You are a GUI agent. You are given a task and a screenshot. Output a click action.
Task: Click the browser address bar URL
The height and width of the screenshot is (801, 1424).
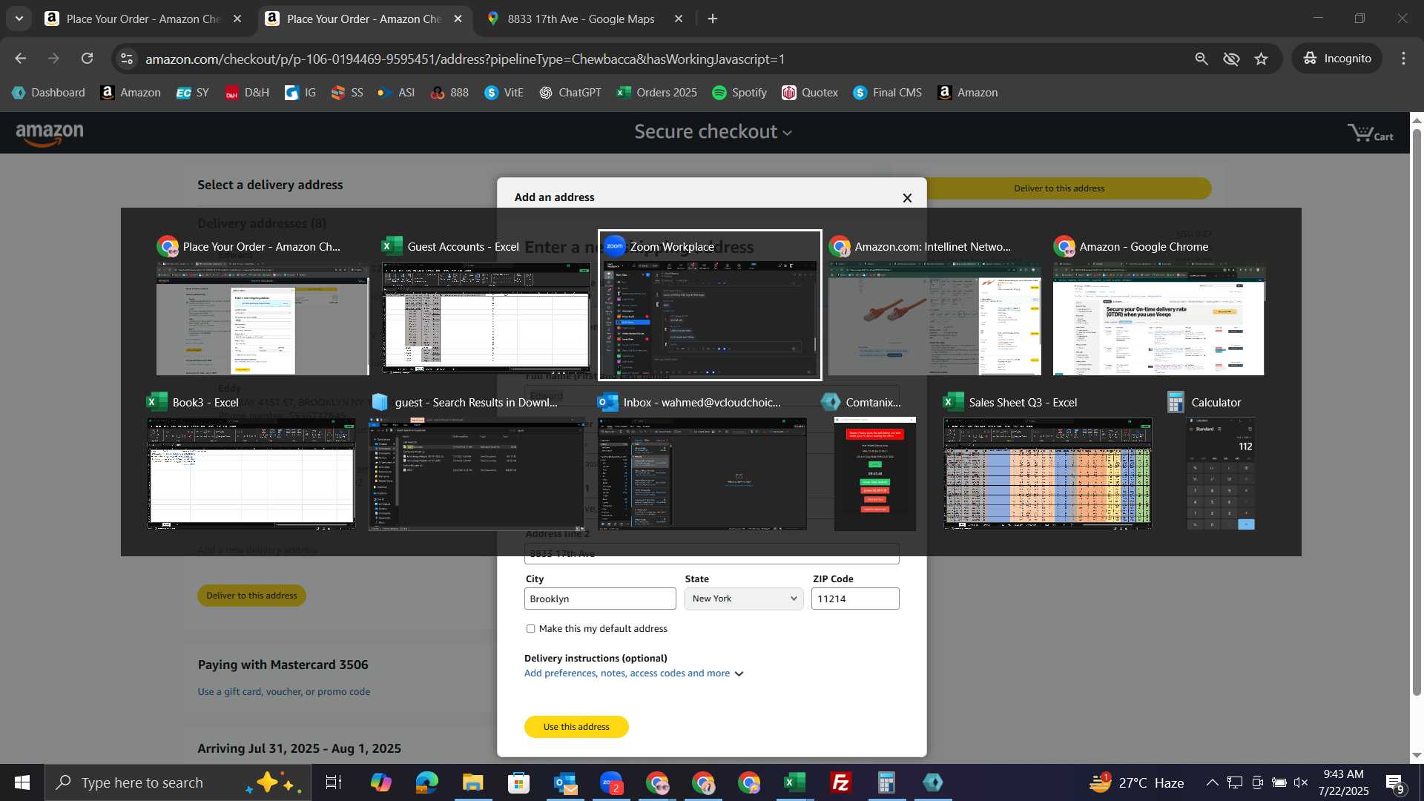tap(465, 59)
